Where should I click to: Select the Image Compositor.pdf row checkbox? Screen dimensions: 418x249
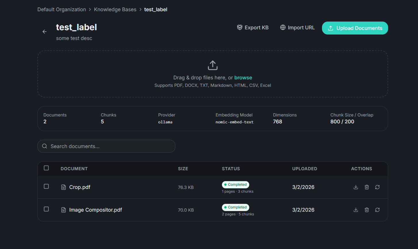(x=46, y=209)
